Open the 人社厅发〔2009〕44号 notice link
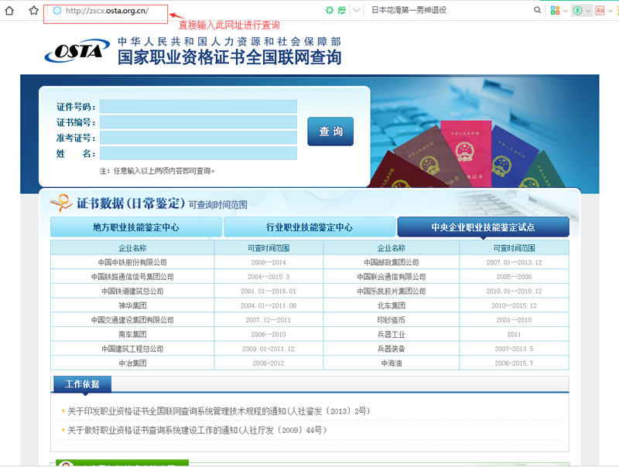This screenshot has height=467, width=619. point(197,430)
